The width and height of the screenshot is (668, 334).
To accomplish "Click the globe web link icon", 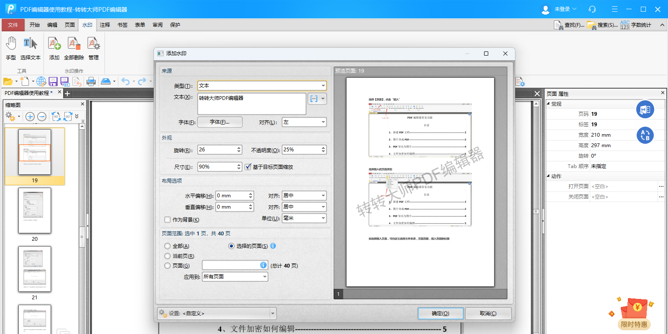I will pyautogui.click(x=41, y=82).
